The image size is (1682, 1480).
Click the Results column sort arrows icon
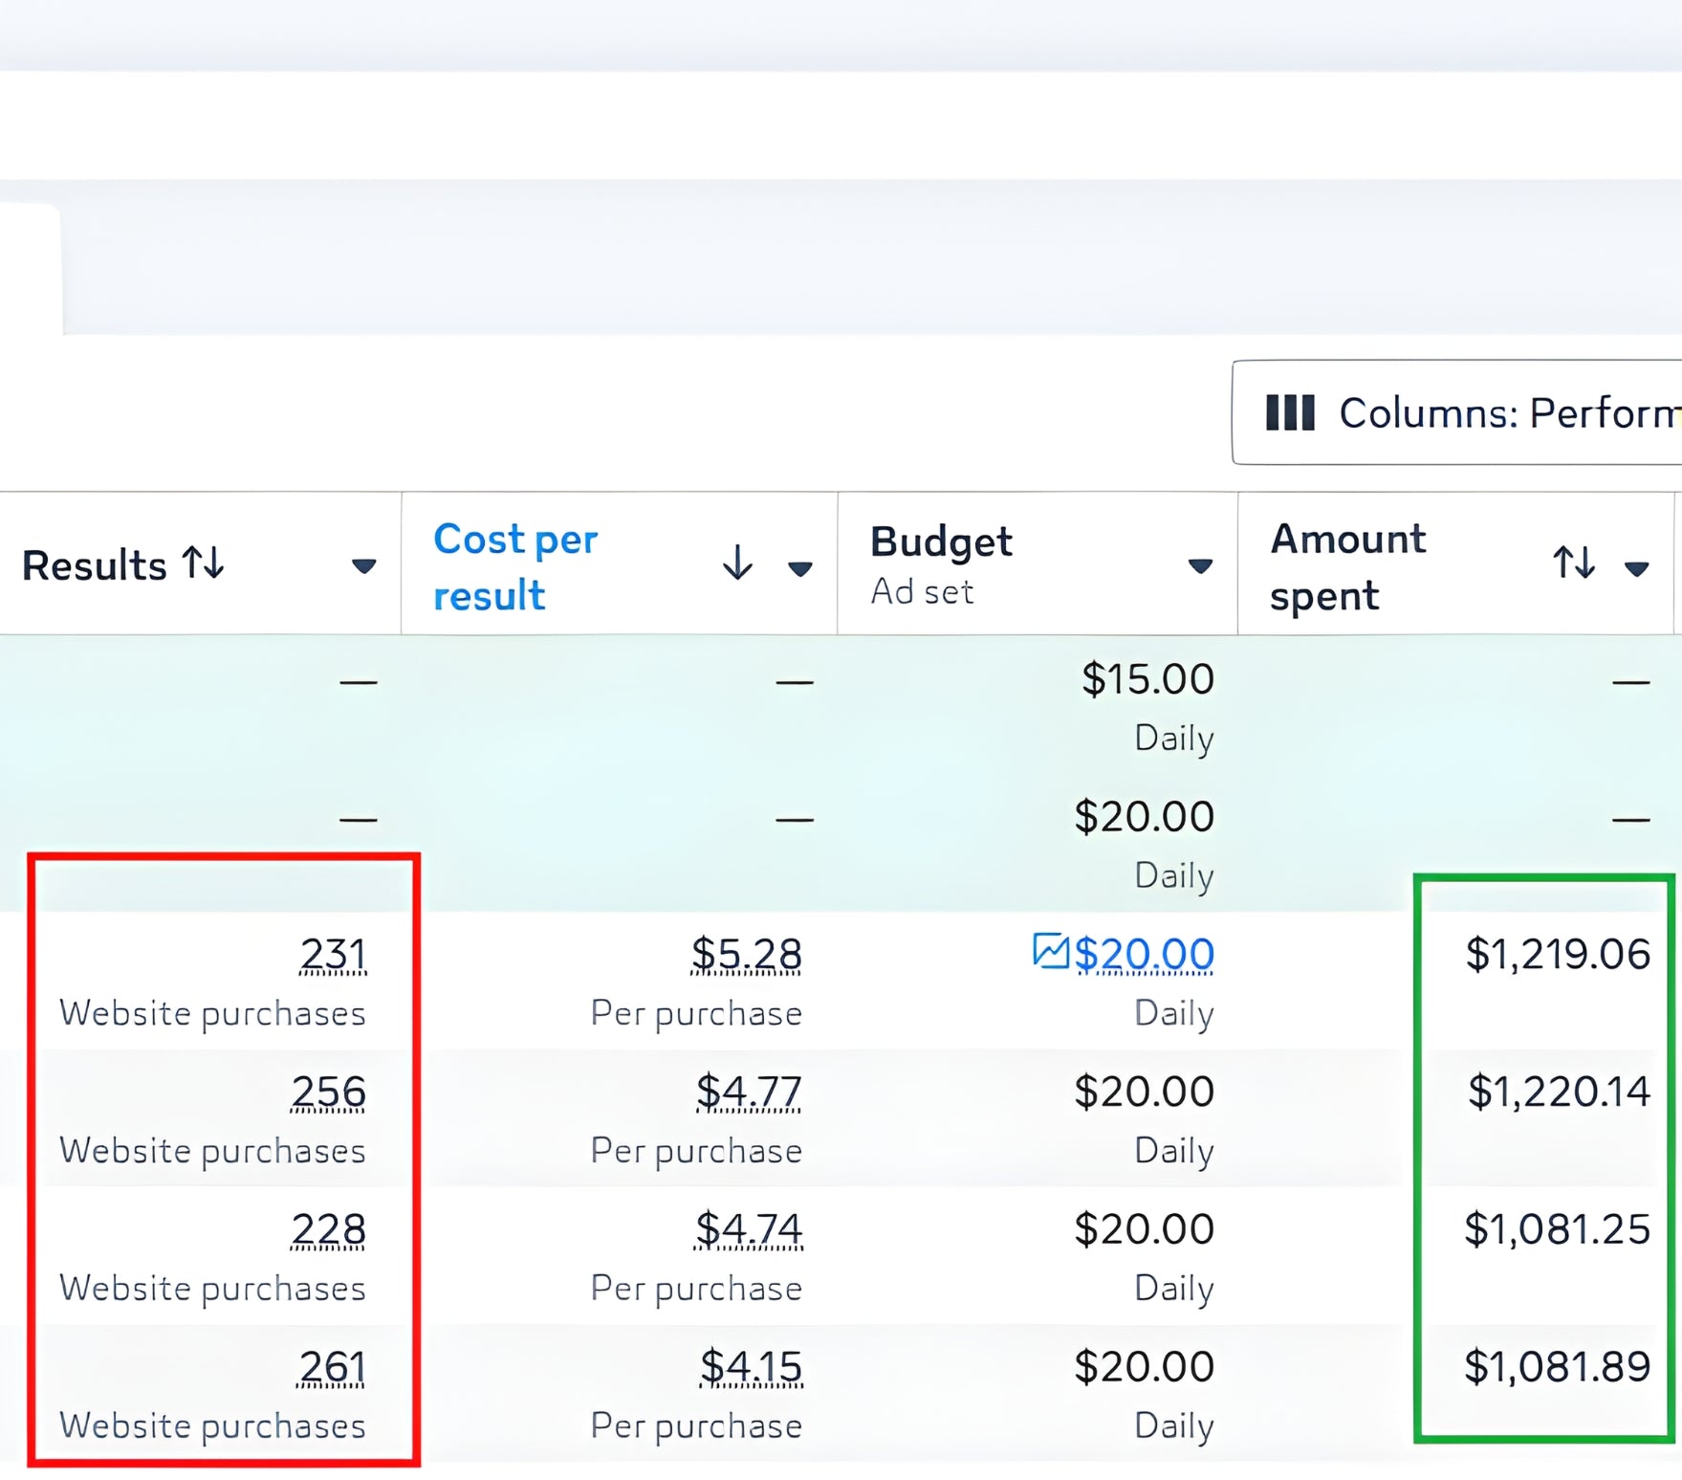point(204,563)
